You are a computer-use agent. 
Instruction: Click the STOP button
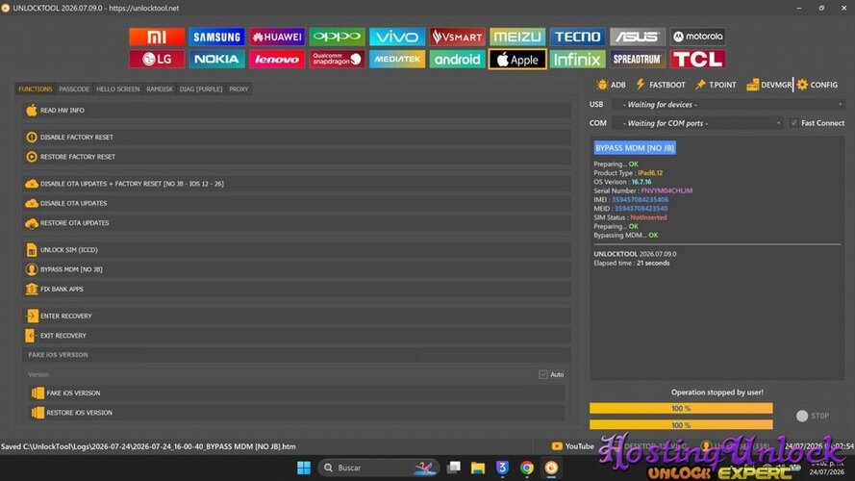pos(813,416)
